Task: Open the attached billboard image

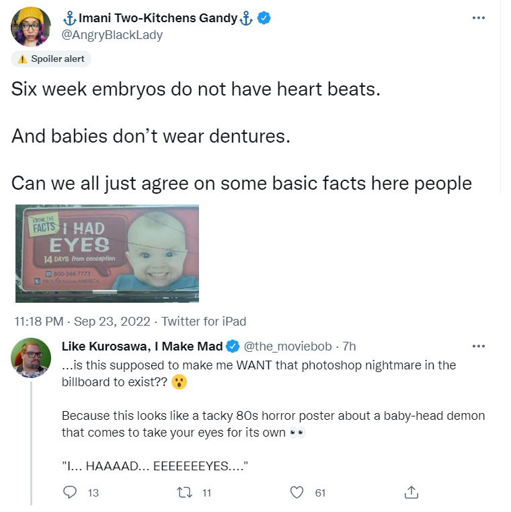Action: pos(107,254)
